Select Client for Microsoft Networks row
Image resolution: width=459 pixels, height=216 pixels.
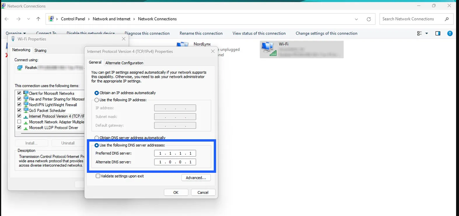pyautogui.click(x=52, y=93)
